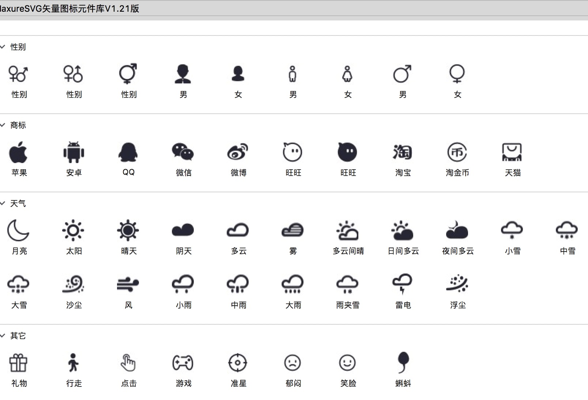Select the 小雨 light rain icon
The image size is (588, 400).
coord(183,284)
